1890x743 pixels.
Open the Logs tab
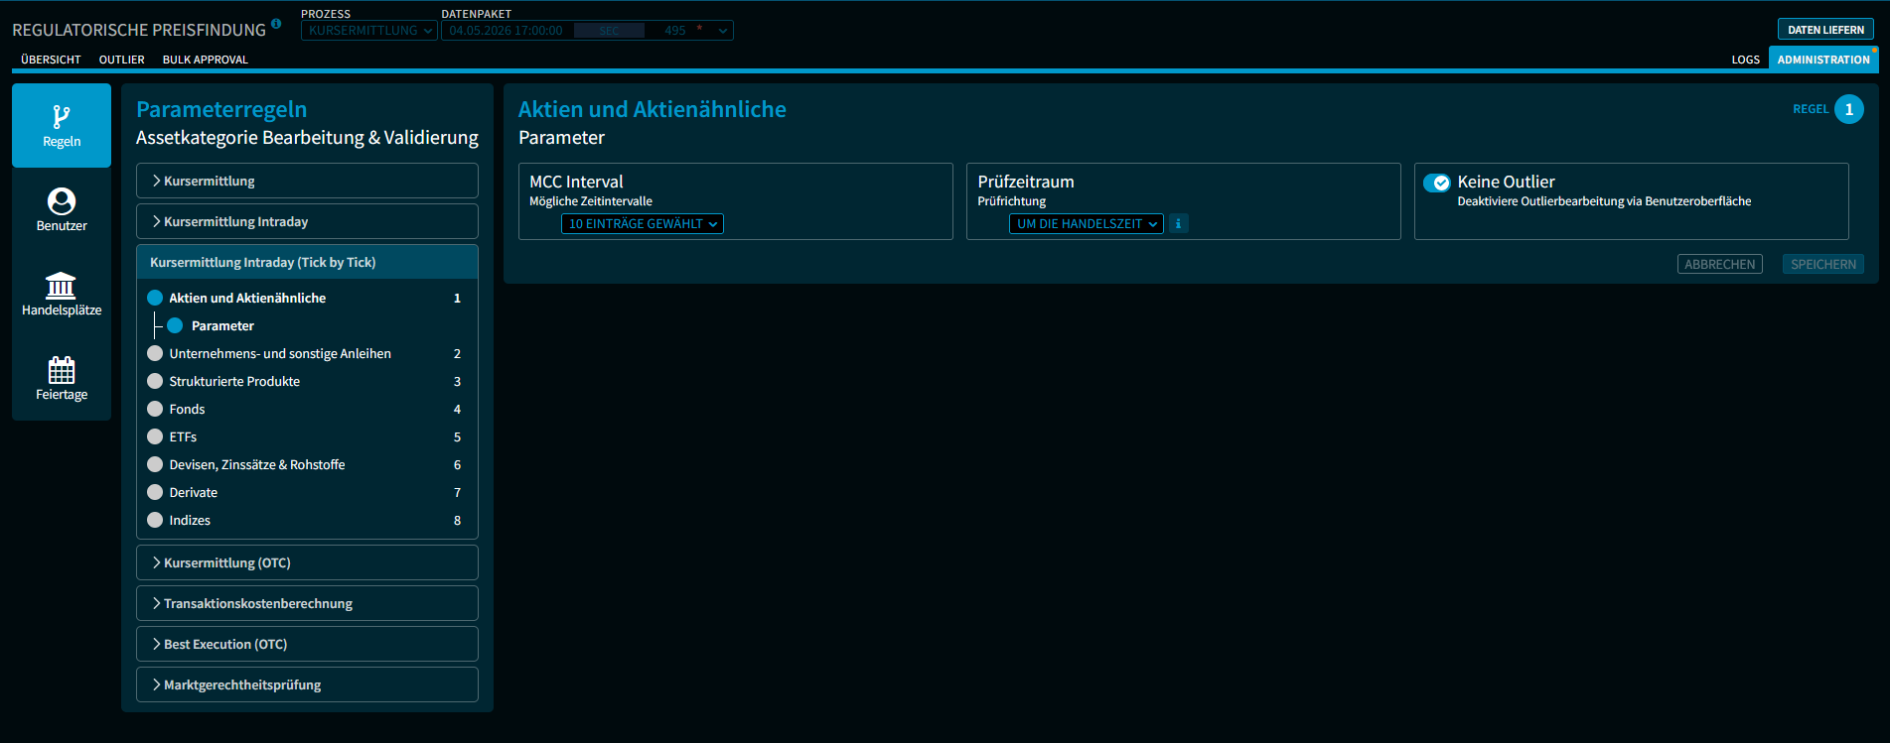tap(1746, 60)
